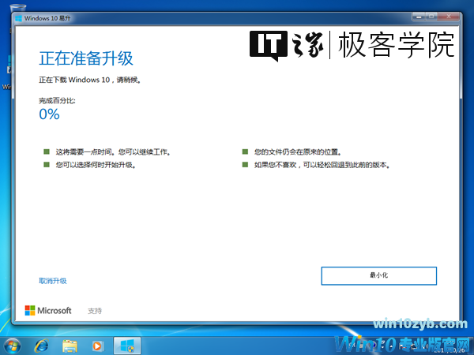This screenshot has width=474, height=355.
Task: Click the 0% progress percentage value
Action: [x=49, y=114]
